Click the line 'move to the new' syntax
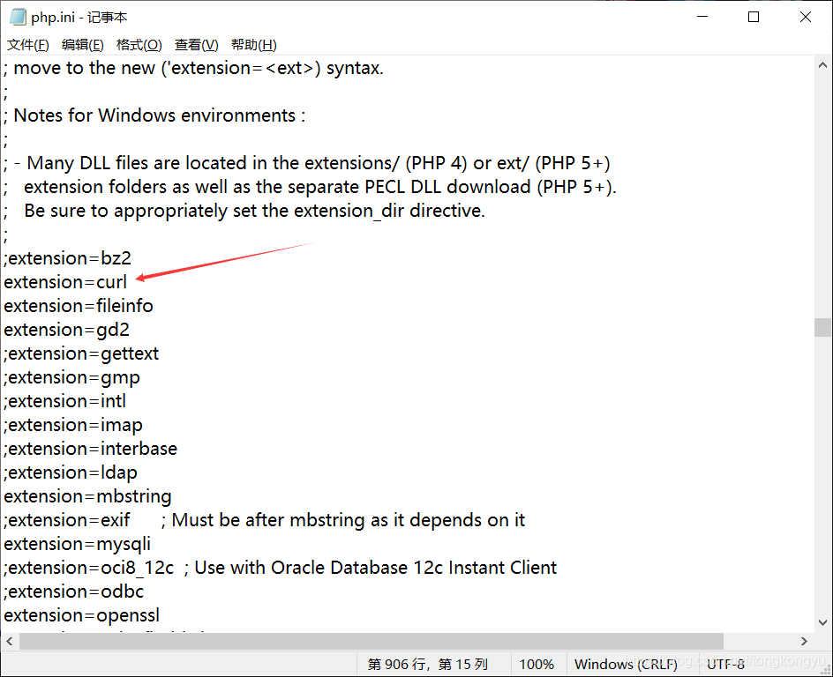Image resolution: width=833 pixels, height=677 pixels. 193,69
